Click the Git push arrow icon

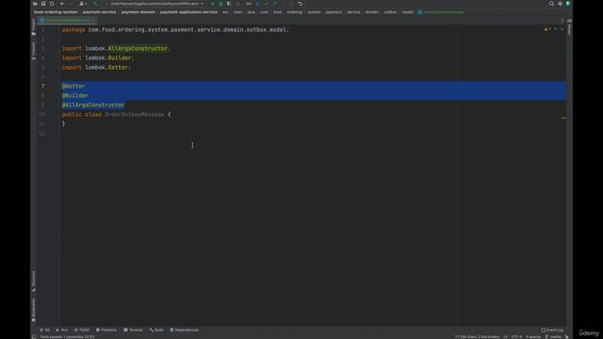(x=275, y=4)
